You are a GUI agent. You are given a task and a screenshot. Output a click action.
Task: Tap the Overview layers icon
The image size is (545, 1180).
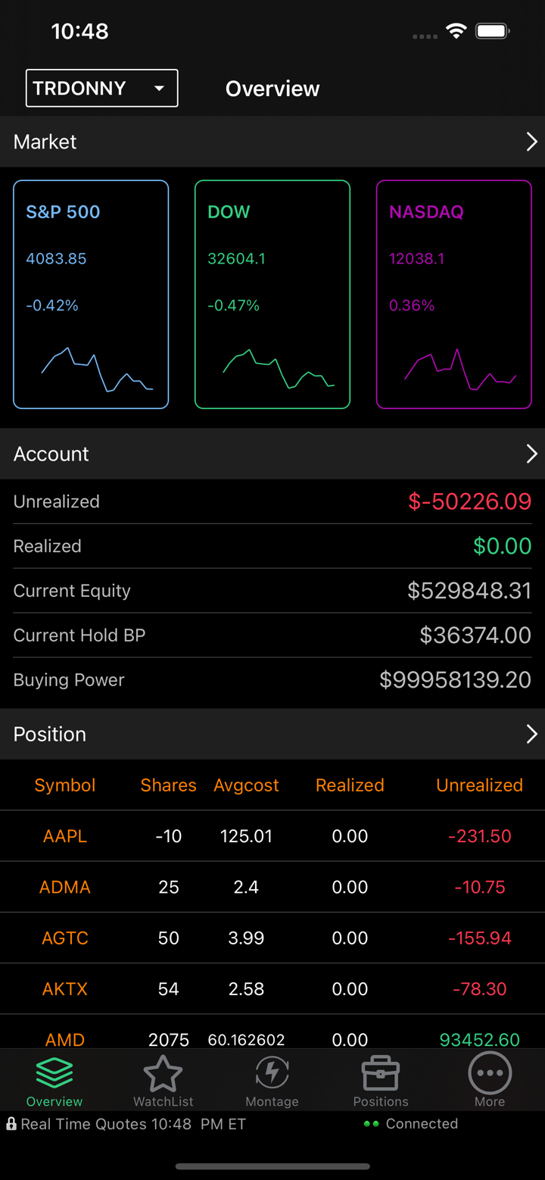54,1073
